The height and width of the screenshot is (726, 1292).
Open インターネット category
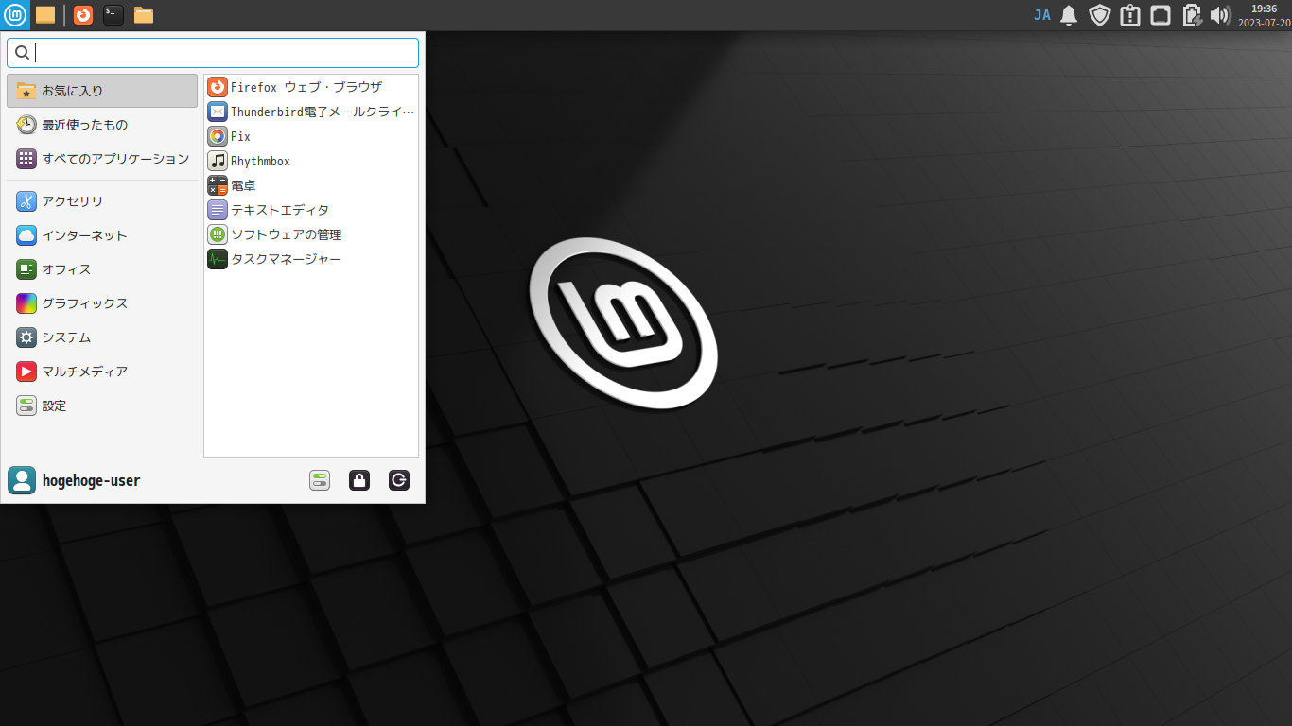click(102, 235)
